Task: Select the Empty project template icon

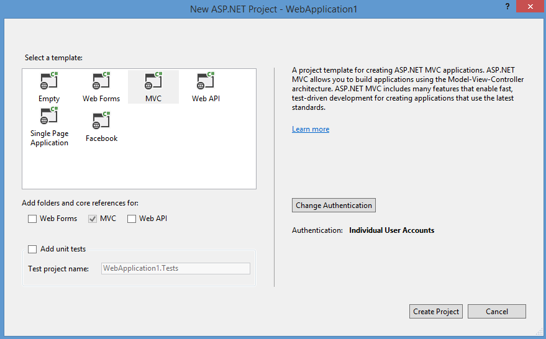Action: [48, 80]
